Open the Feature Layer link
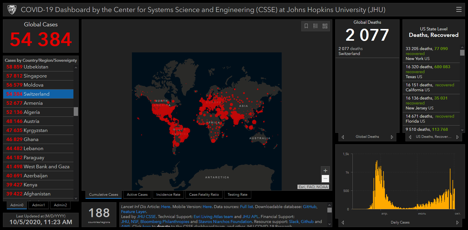 coord(134,212)
